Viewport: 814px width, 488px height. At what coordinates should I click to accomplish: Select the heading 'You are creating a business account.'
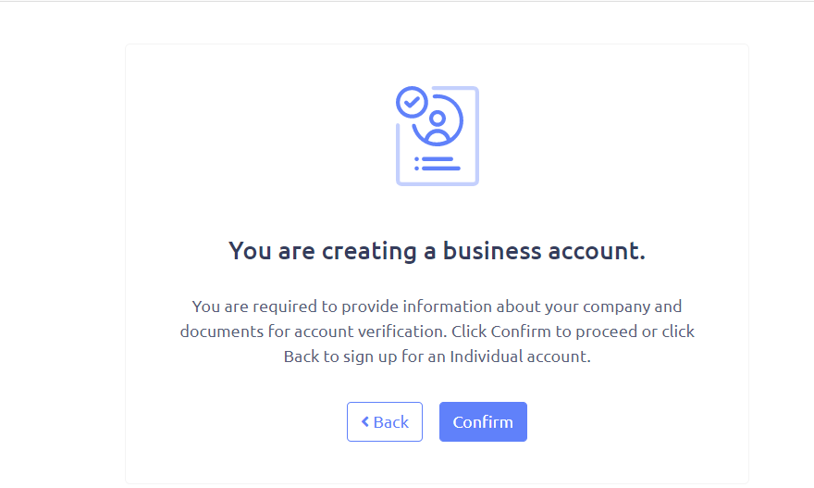click(438, 251)
